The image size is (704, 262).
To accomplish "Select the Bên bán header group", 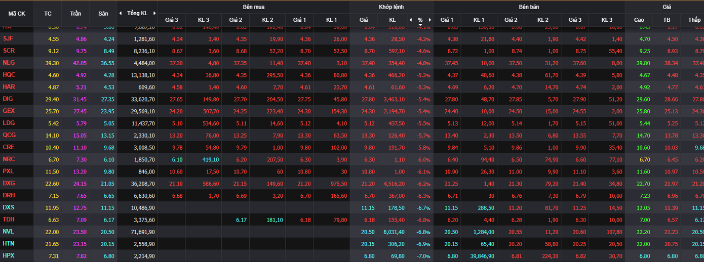I will [x=529, y=7].
